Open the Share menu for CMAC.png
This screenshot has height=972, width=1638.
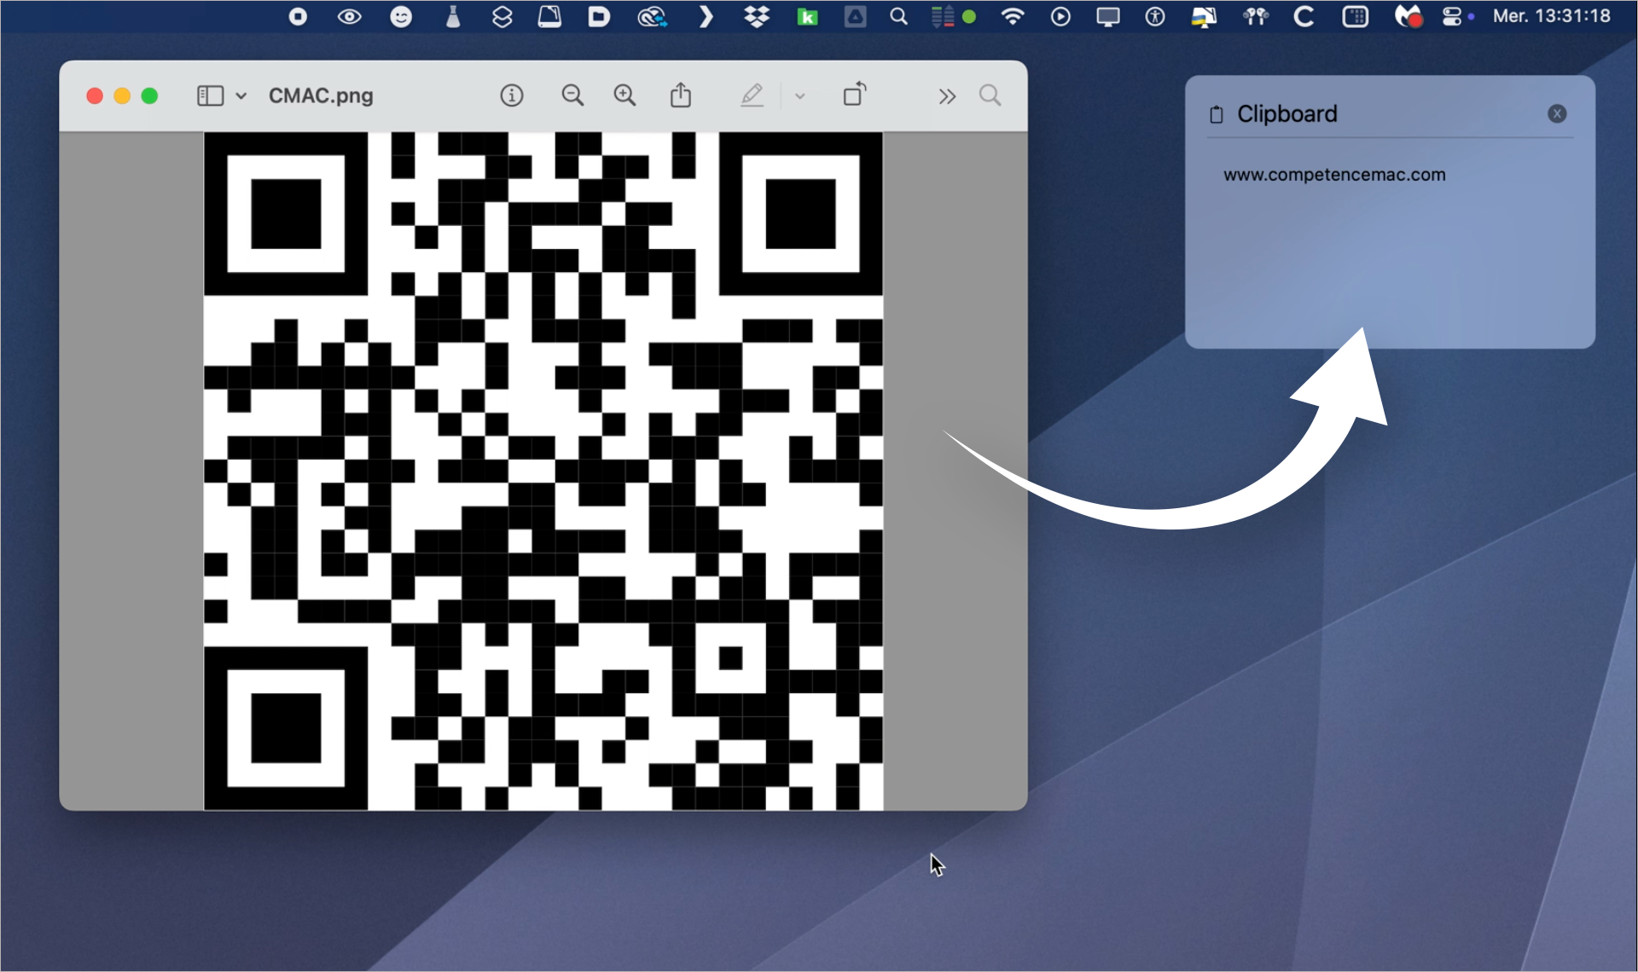[x=680, y=95]
